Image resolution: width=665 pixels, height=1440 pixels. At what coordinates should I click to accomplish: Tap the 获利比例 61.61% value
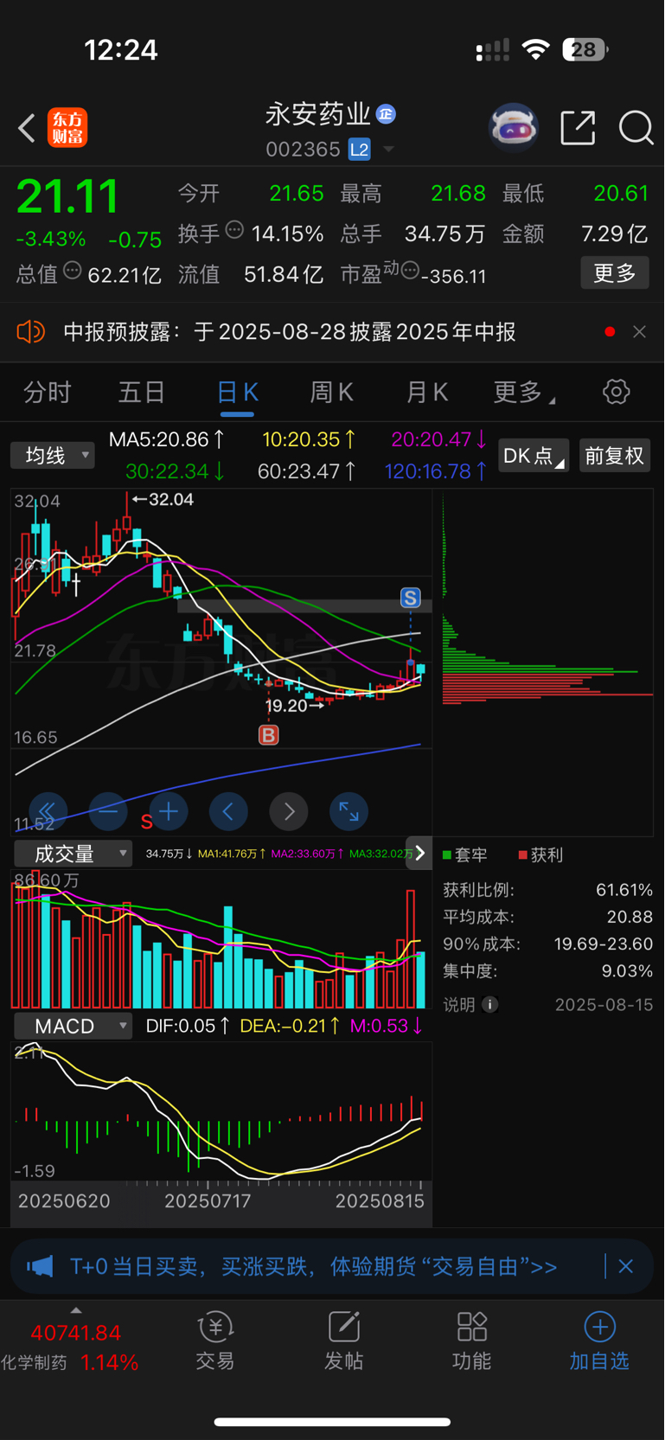[x=624, y=890]
